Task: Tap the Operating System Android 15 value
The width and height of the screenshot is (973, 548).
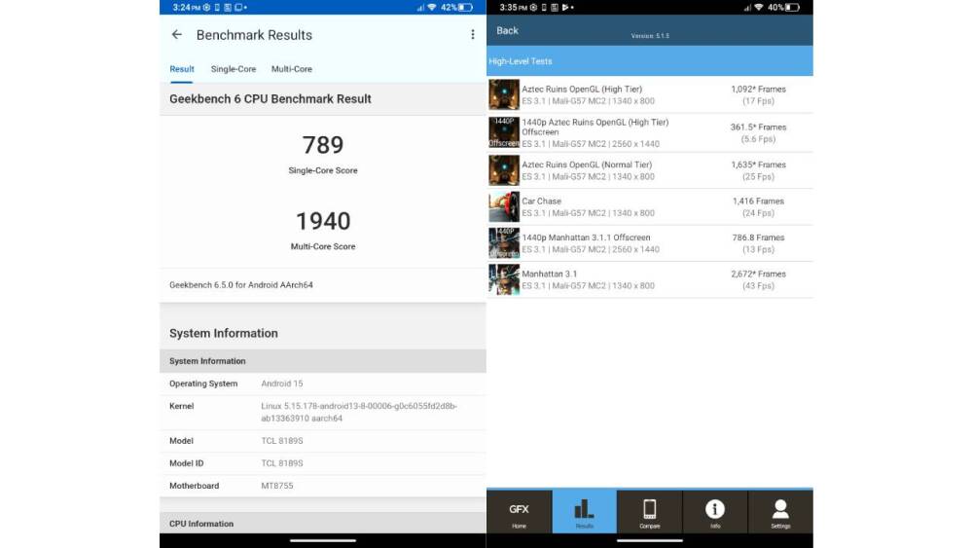Action: pos(282,384)
